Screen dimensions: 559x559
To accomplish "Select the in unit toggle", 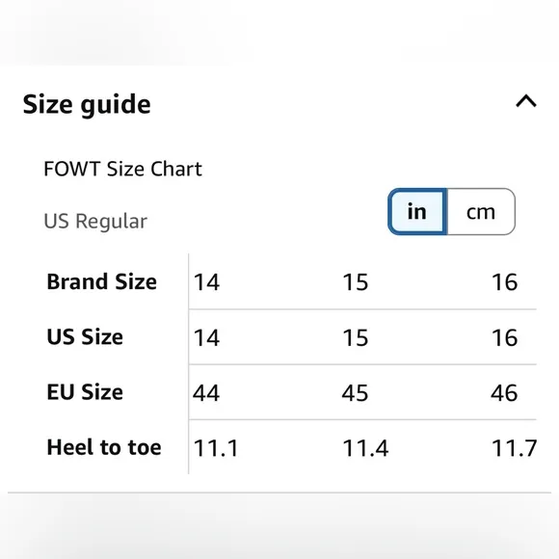I will (417, 212).
